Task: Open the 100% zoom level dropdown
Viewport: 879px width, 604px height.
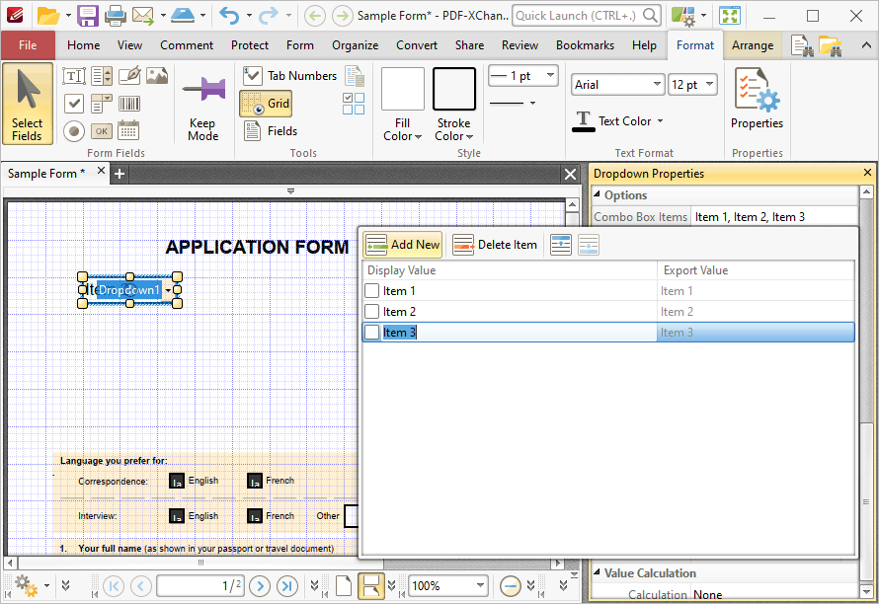Action: pyautogui.click(x=480, y=586)
